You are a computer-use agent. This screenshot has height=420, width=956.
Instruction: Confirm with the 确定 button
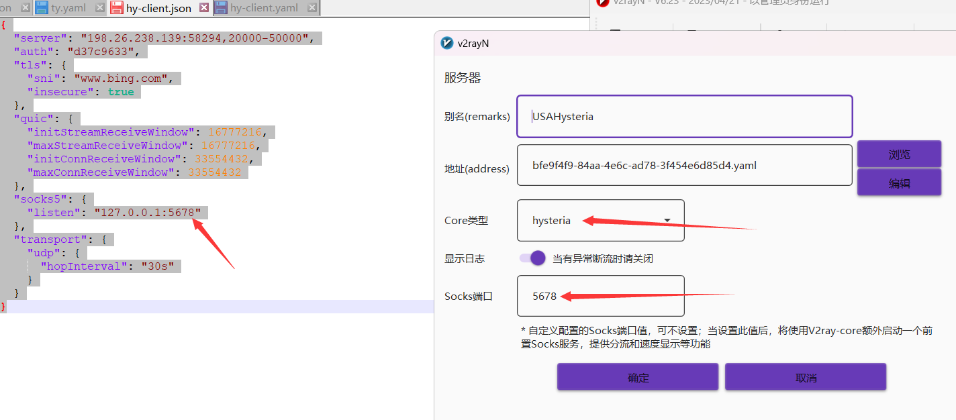click(x=638, y=377)
